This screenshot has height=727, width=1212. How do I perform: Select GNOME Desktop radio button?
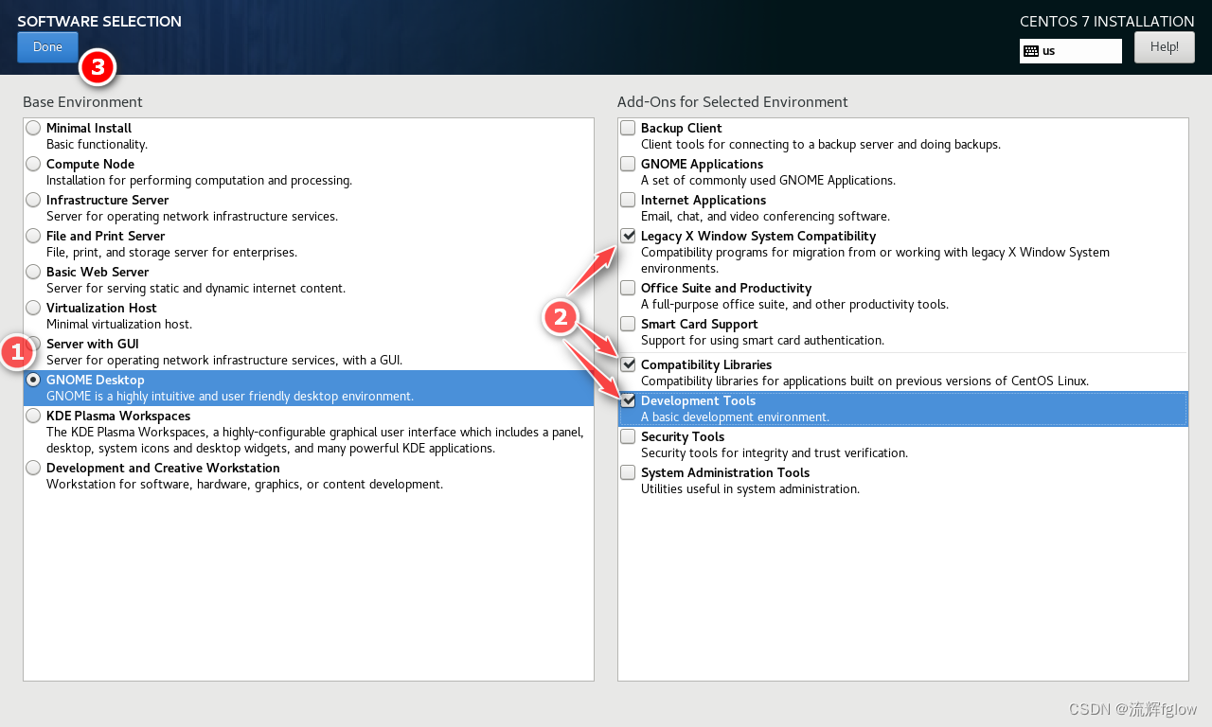click(x=34, y=380)
